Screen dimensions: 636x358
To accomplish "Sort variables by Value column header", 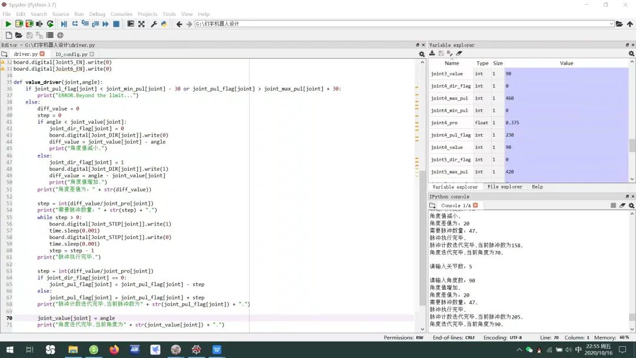I will 567,63.
